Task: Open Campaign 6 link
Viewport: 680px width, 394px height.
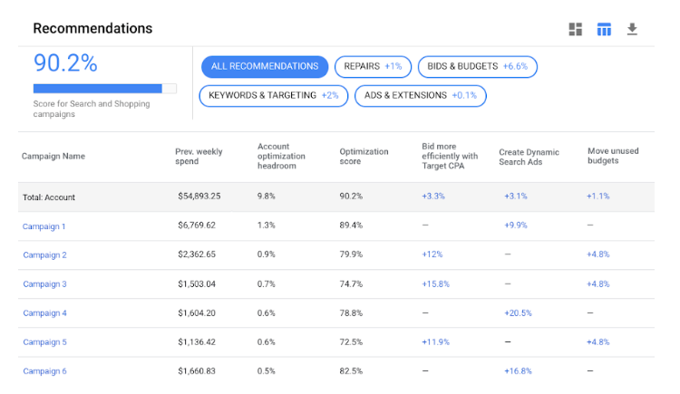Action: [x=44, y=370]
